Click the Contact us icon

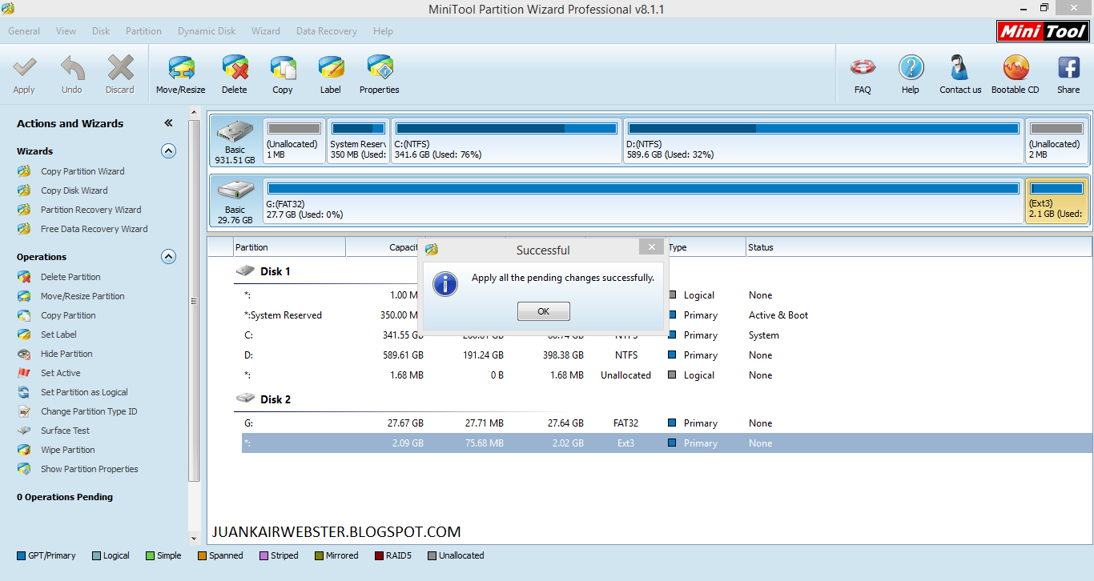tap(959, 68)
